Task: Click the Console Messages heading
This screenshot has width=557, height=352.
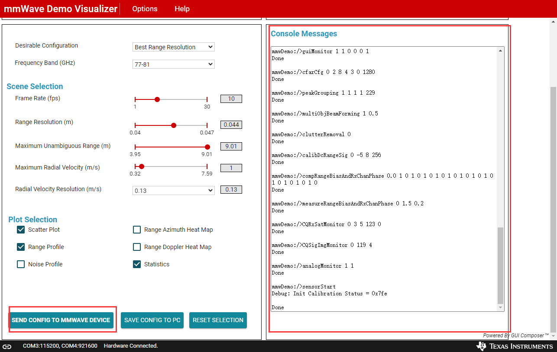Action: click(x=304, y=34)
